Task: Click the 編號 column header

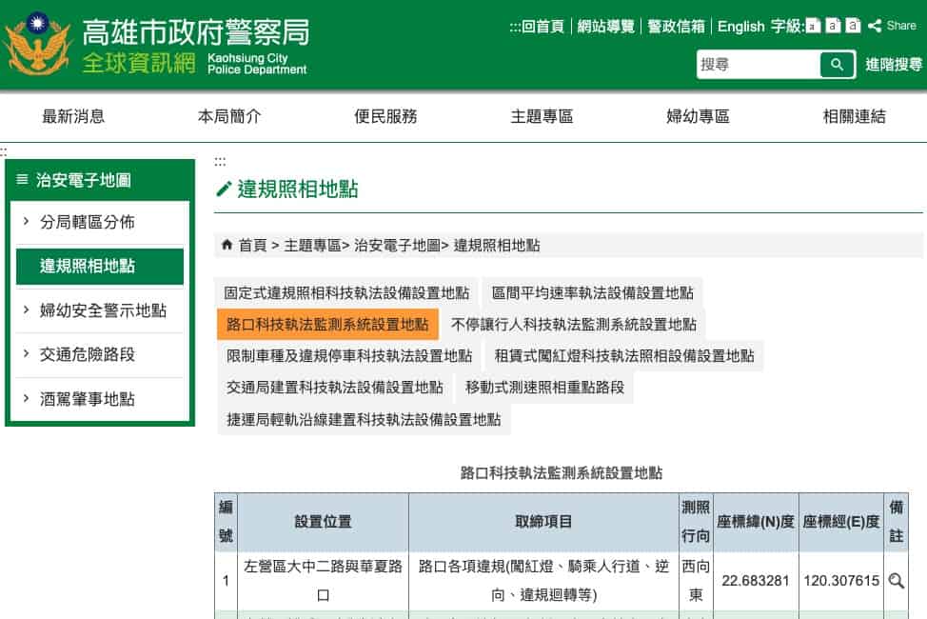Action: point(226,522)
